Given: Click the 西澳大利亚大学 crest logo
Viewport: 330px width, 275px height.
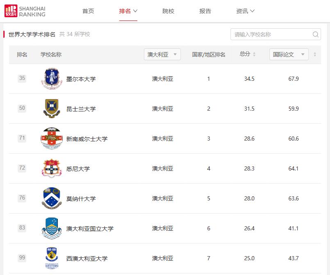Looking at the screenshot, I should [x=52, y=258].
